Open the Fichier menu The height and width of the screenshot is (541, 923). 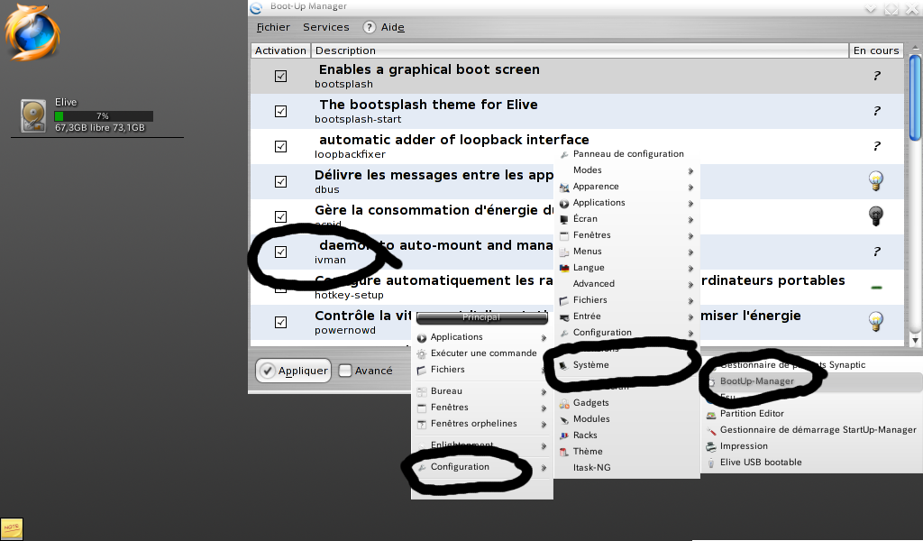click(x=273, y=28)
